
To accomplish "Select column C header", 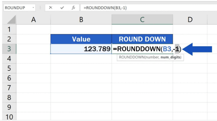I will click(x=142, y=19).
